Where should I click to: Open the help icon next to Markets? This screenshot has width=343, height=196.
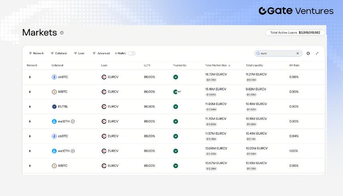click(62, 33)
